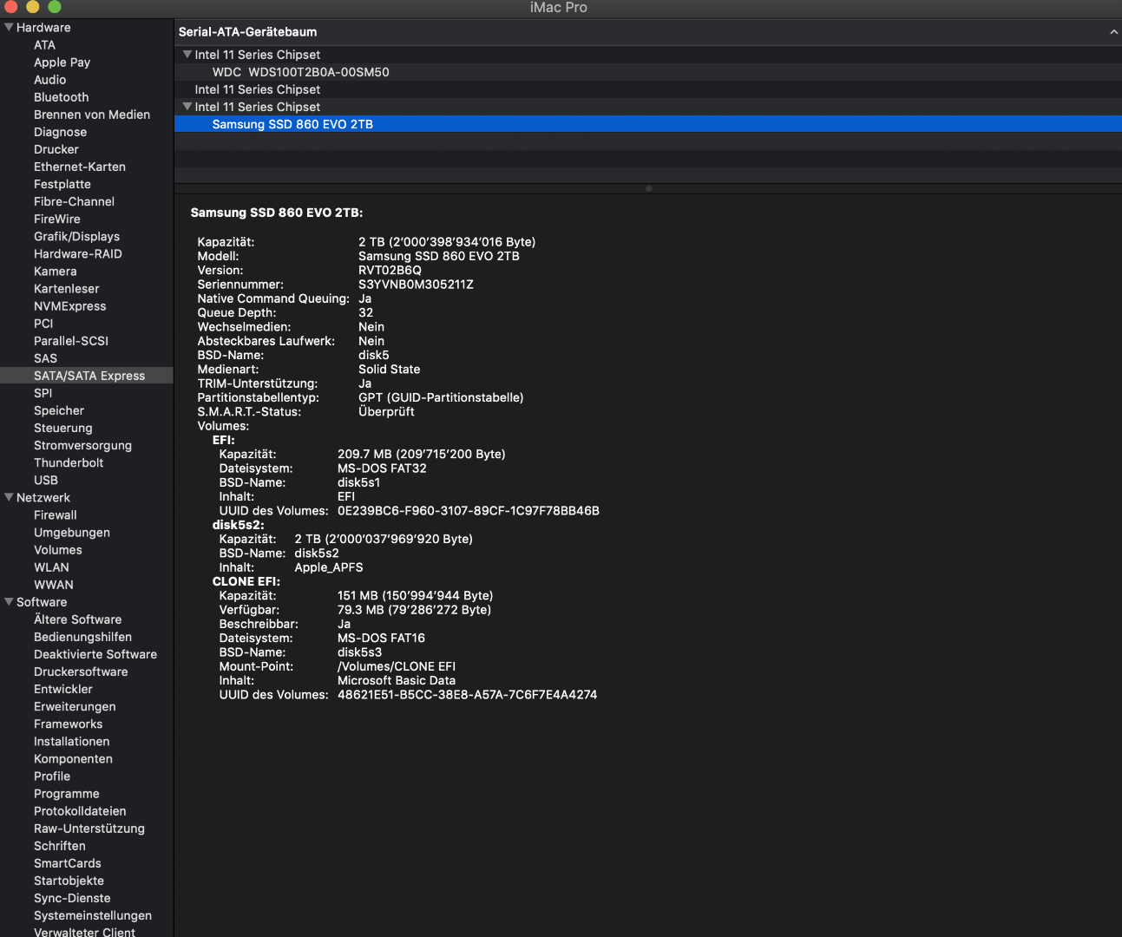The height and width of the screenshot is (937, 1122).
Task: Open Grafik/Displays section
Action: (x=76, y=236)
